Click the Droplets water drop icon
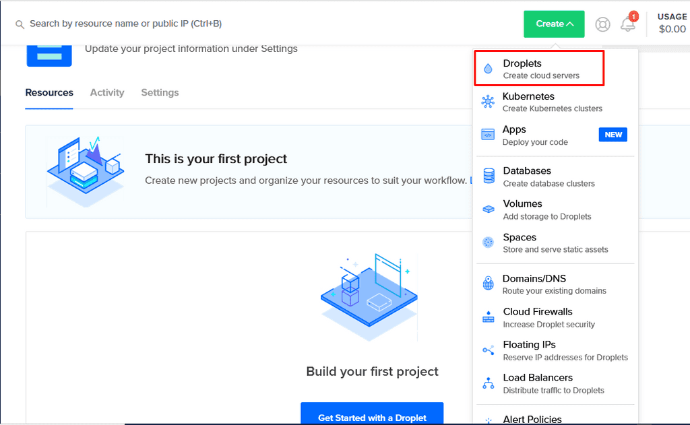 click(x=489, y=69)
